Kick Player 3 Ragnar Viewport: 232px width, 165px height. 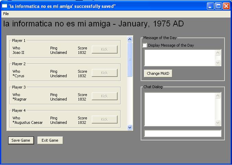[x=104, y=96]
